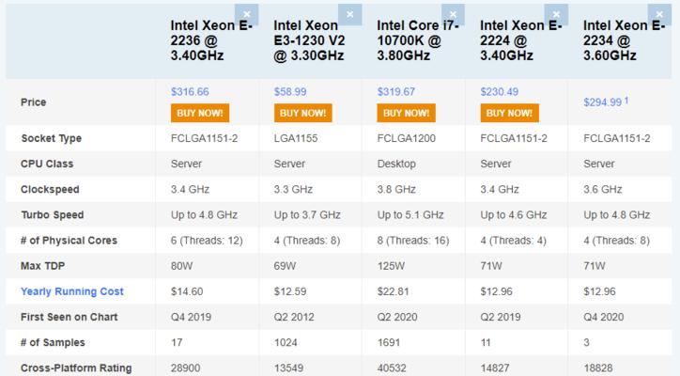
Task: Click the Intel Xeon E-2234 @ 3.60GHz heading
Action: pyautogui.click(x=624, y=40)
